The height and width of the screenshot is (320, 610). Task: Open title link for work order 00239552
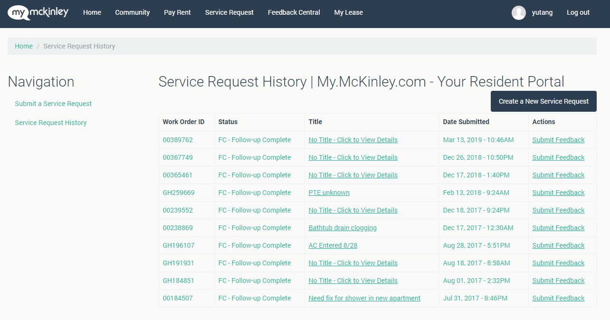click(x=353, y=210)
